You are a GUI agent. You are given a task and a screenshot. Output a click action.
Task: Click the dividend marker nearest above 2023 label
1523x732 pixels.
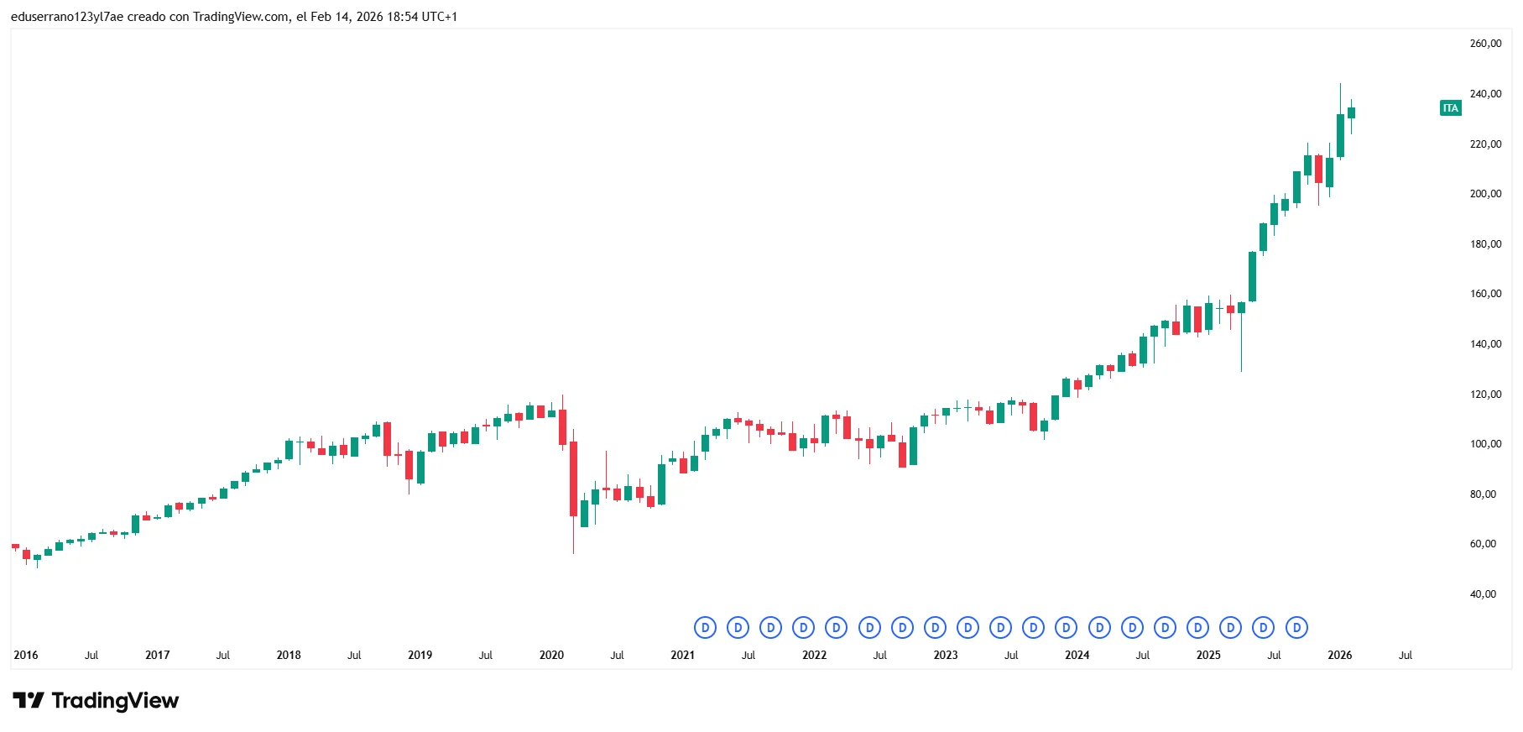coord(935,627)
